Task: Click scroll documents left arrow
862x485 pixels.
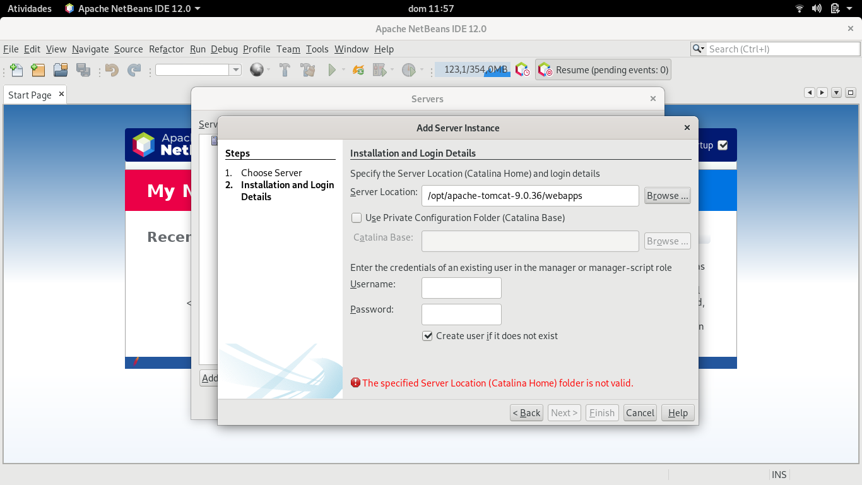Action: [x=810, y=92]
